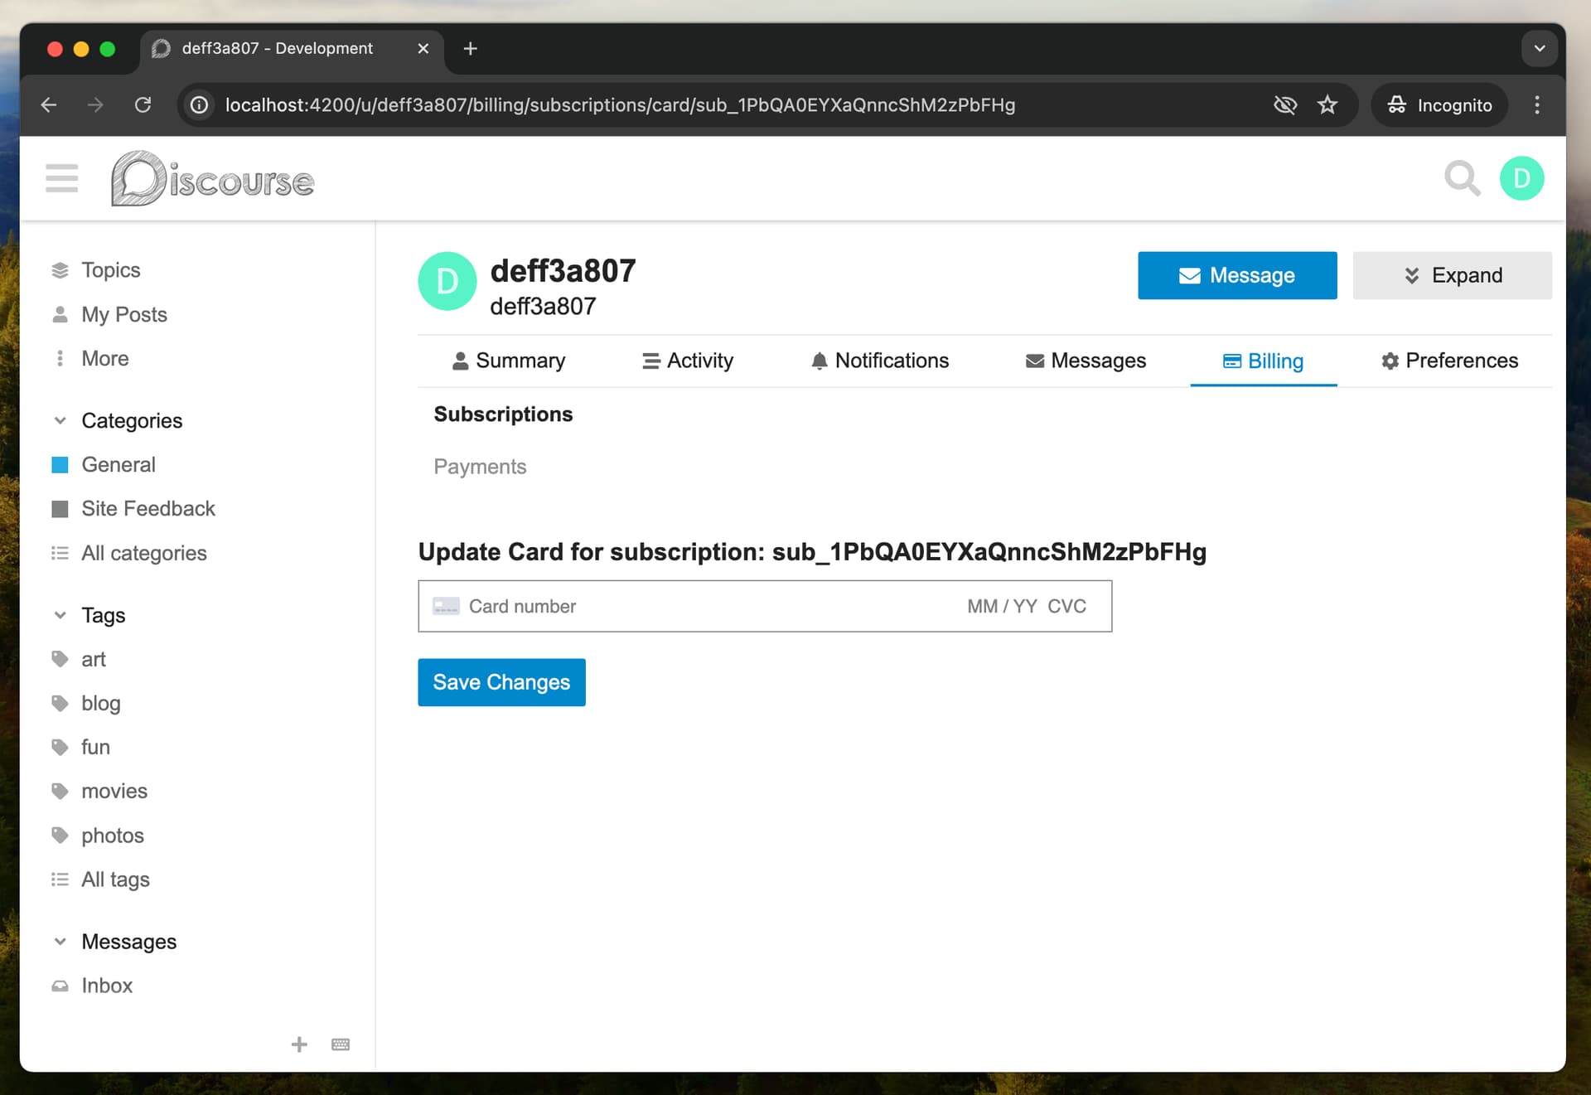Click the plus icon in sidebar footer
Viewport: 1591px width, 1095px height.
point(299,1044)
